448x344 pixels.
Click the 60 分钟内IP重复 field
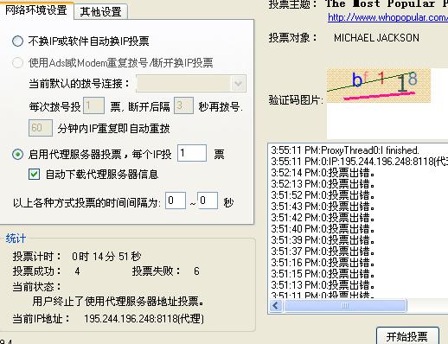click(x=41, y=128)
